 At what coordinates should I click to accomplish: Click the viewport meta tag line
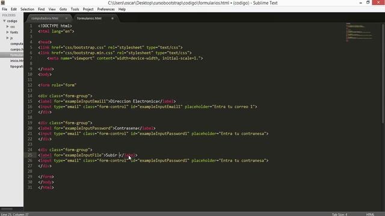[x=125, y=58]
